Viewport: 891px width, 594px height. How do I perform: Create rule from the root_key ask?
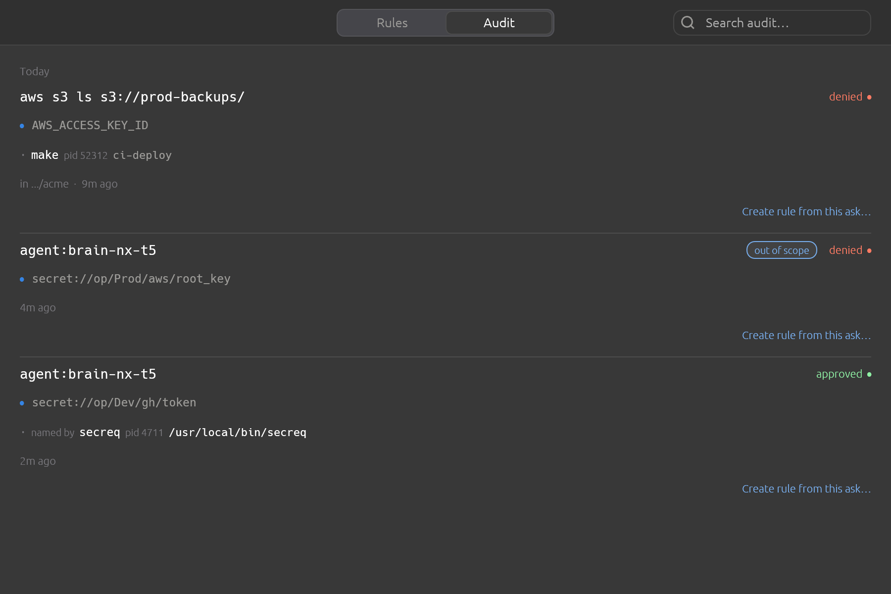[x=806, y=335]
